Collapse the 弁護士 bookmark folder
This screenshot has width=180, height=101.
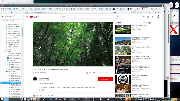pos(4,51)
